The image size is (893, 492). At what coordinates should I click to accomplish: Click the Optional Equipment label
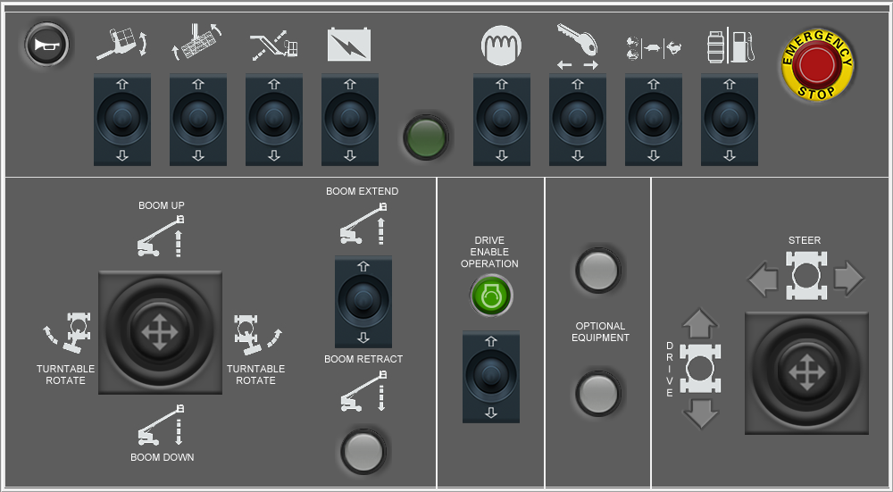click(x=600, y=332)
